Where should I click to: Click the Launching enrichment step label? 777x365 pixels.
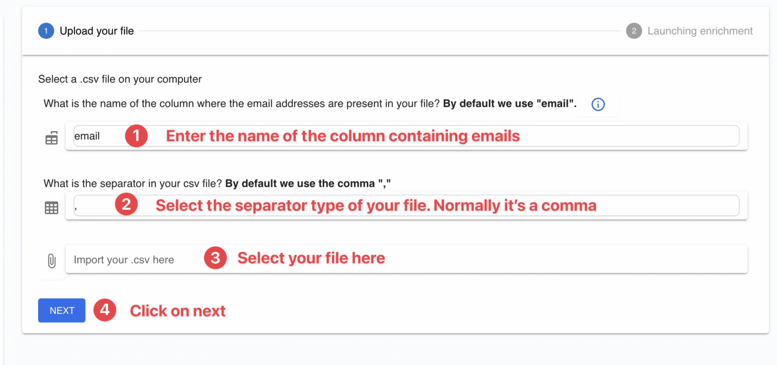click(700, 31)
